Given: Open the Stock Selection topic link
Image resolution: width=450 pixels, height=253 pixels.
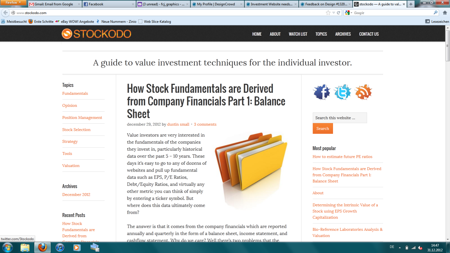Looking at the screenshot, I should [76, 130].
